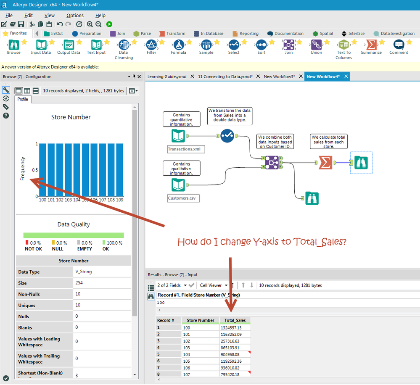Screen dimensions: 420x385
Task: Collapse tool palette categories left arrow
Action: (37, 34)
